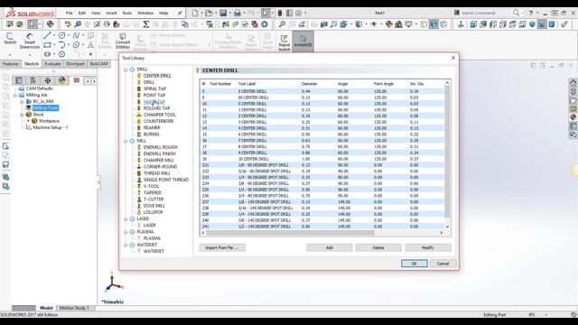The image size is (578, 325).
Task: Click the Convert Entities icon
Action: point(123,41)
